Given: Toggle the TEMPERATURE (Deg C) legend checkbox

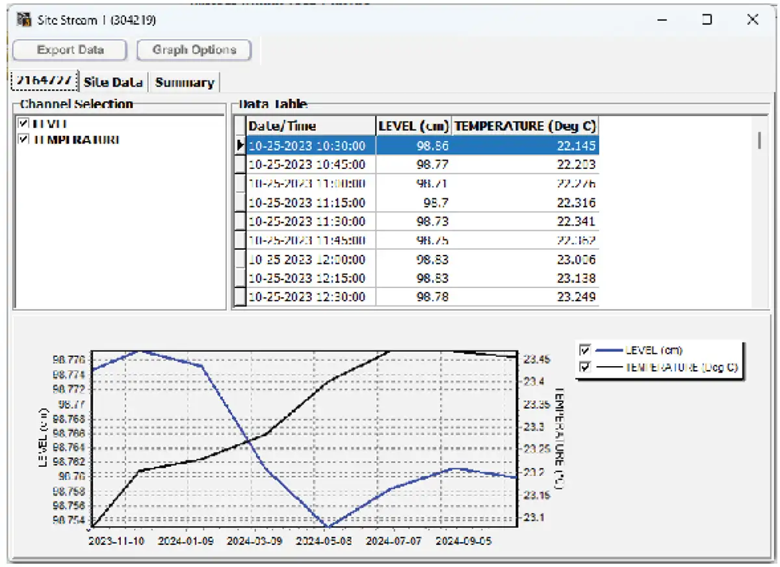Looking at the screenshot, I should coord(584,365).
